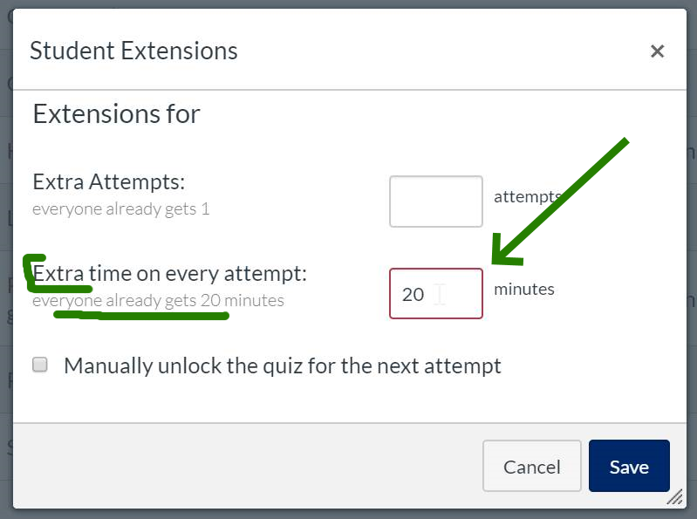Click the 'minutes' unit label
697x519 pixels.
(523, 289)
